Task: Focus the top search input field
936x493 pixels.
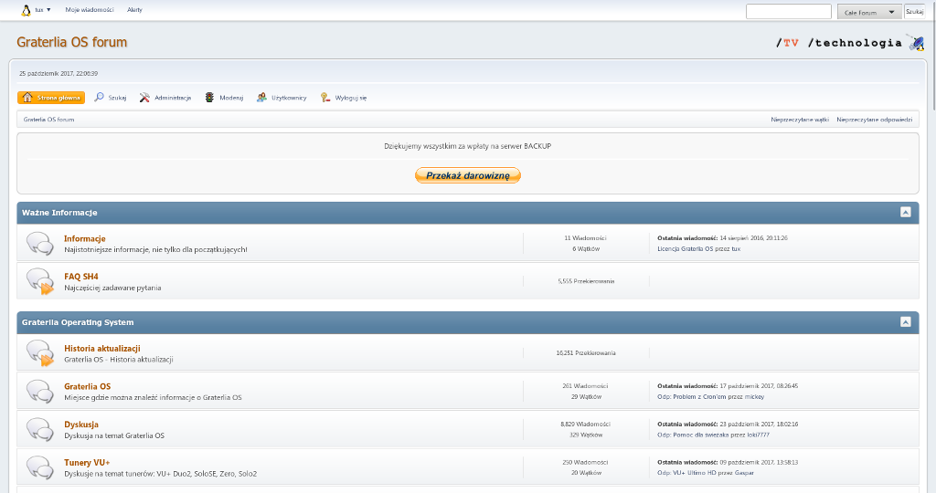Action: coord(789,11)
